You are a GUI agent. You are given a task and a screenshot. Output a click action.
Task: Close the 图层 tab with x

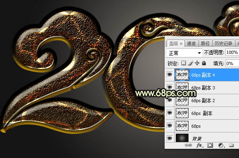[x=181, y=44]
